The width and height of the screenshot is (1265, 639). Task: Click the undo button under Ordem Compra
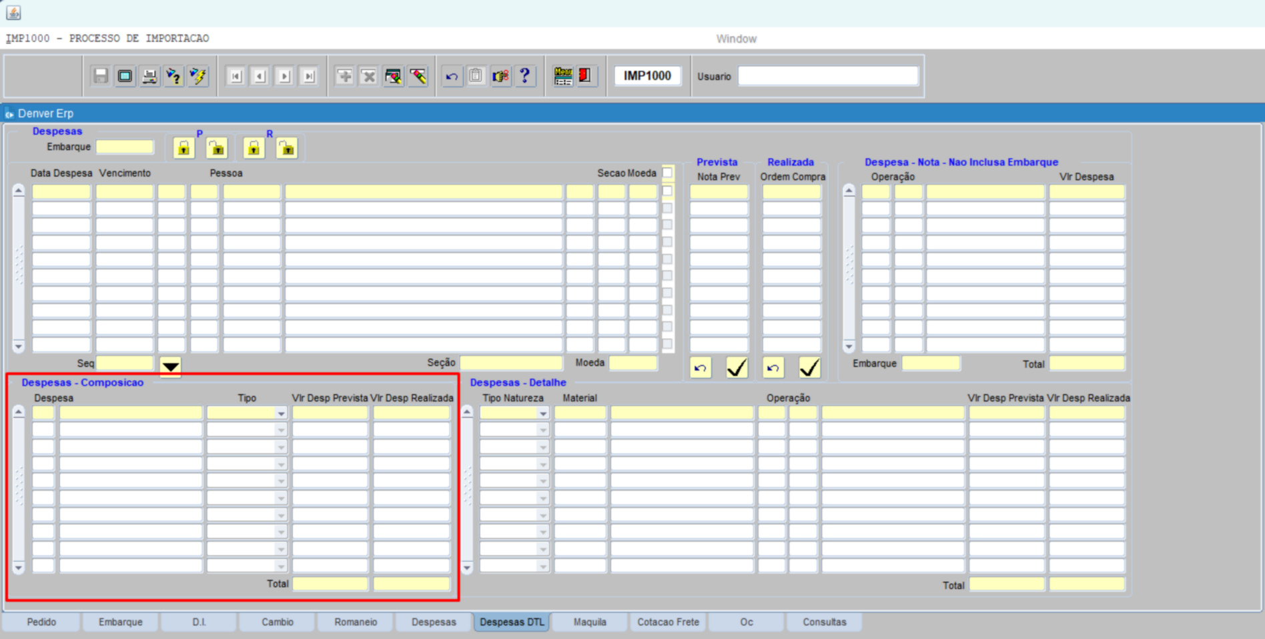pyautogui.click(x=773, y=368)
